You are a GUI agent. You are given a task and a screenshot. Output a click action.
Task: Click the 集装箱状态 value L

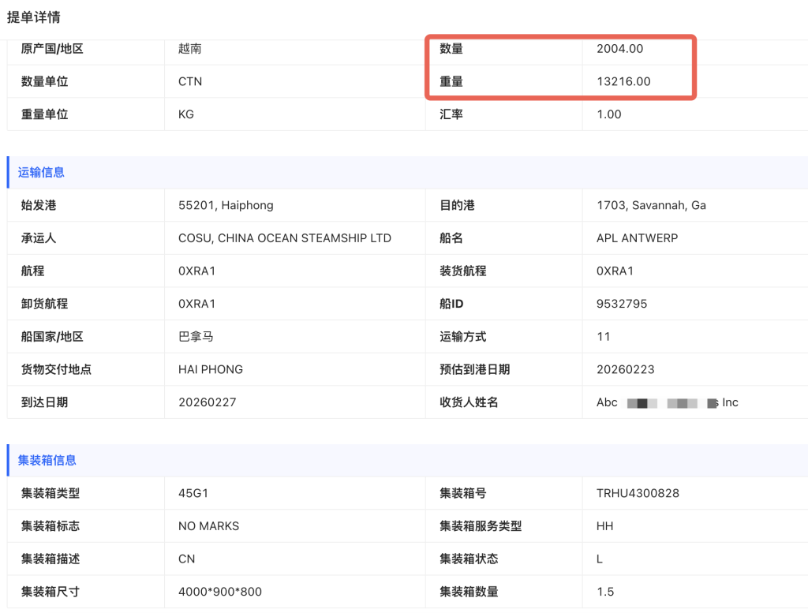point(600,559)
